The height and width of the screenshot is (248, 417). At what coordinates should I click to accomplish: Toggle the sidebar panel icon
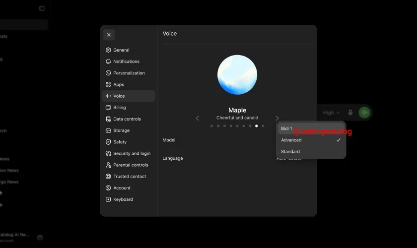pyautogui.click(x=42, y=8)
